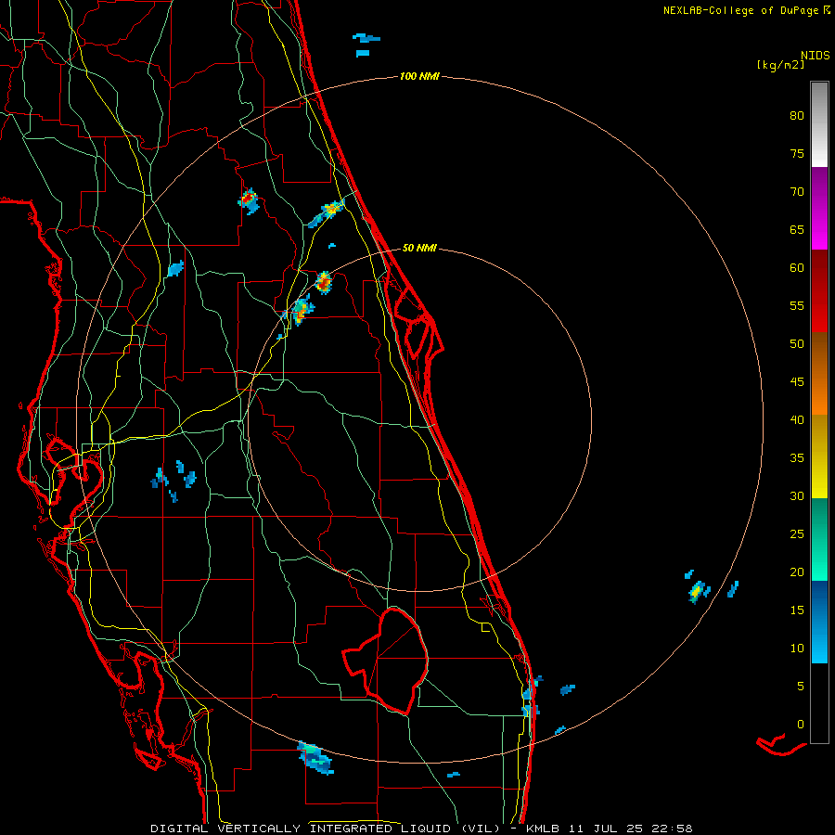
Task: Pick the red segment of the color bar
Action: coord(819,290)
